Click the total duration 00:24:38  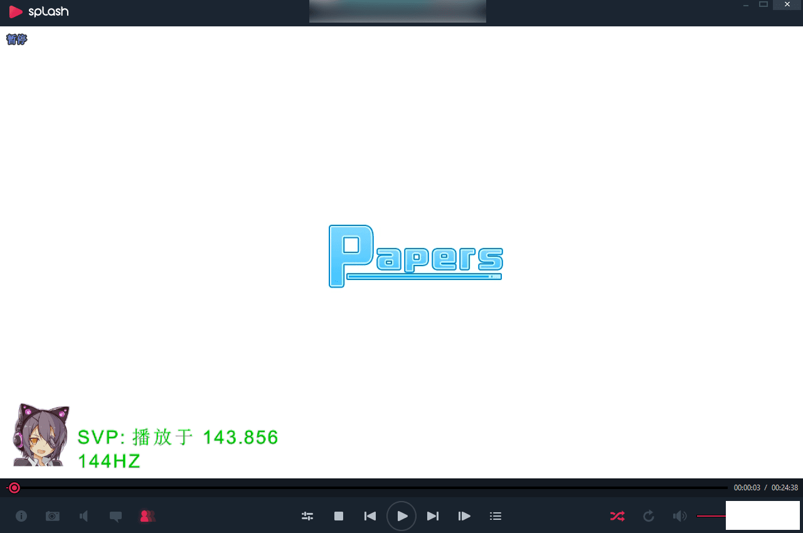click(x=785, y=488)
